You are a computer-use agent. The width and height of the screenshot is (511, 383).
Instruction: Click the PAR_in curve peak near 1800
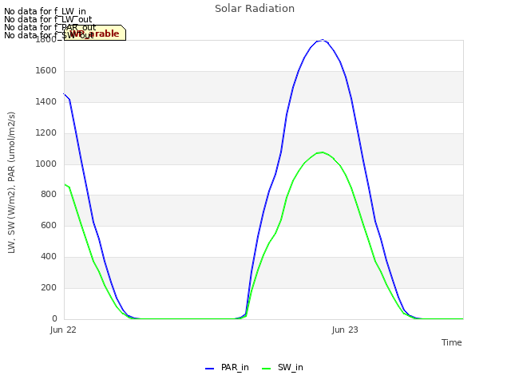323,40
